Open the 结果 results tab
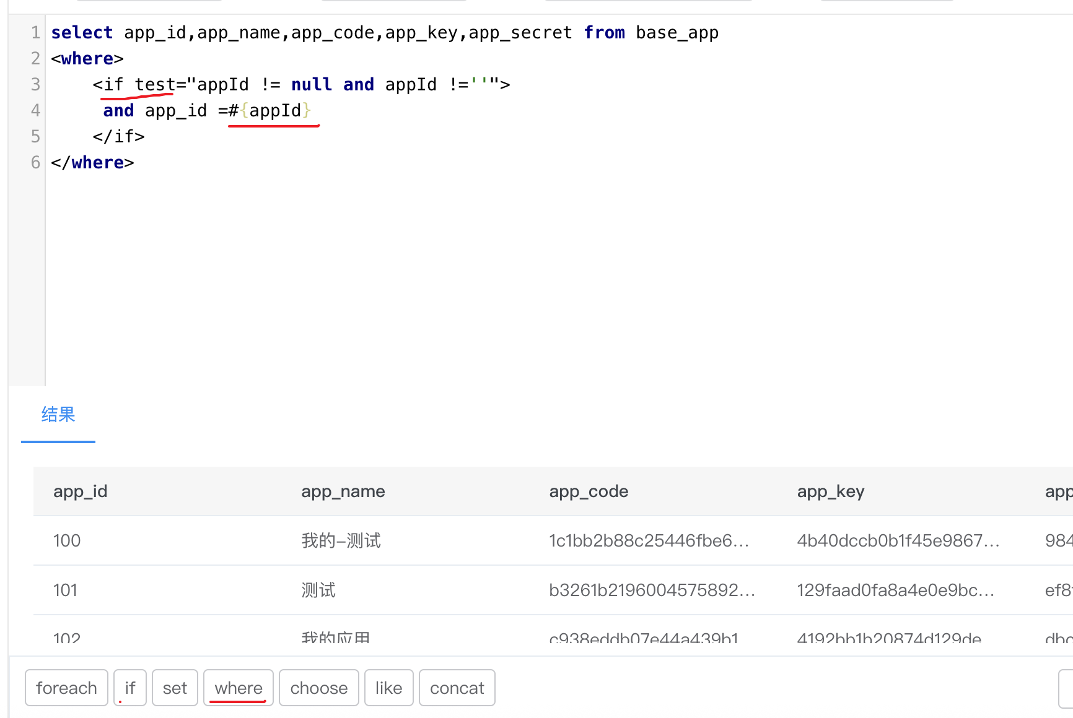The width and height of the screenshot is (1073, 718). pos(58,415)
